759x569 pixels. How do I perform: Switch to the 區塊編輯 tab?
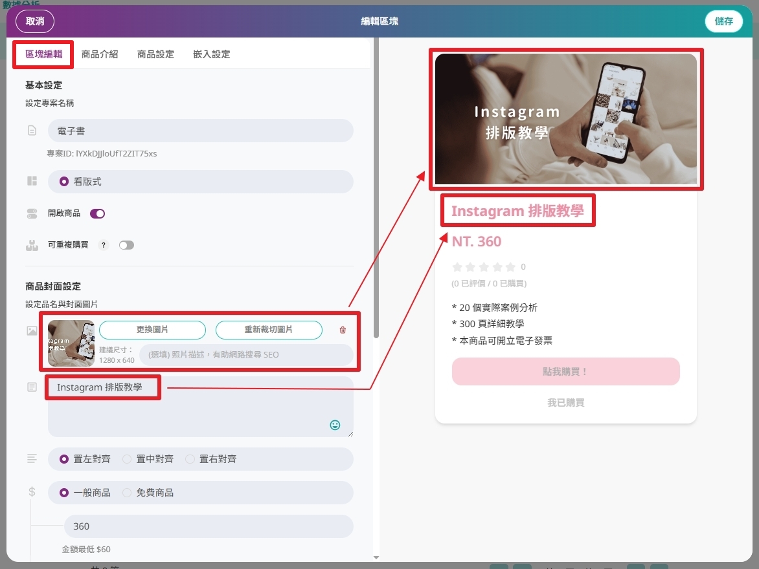coord(43,54)
